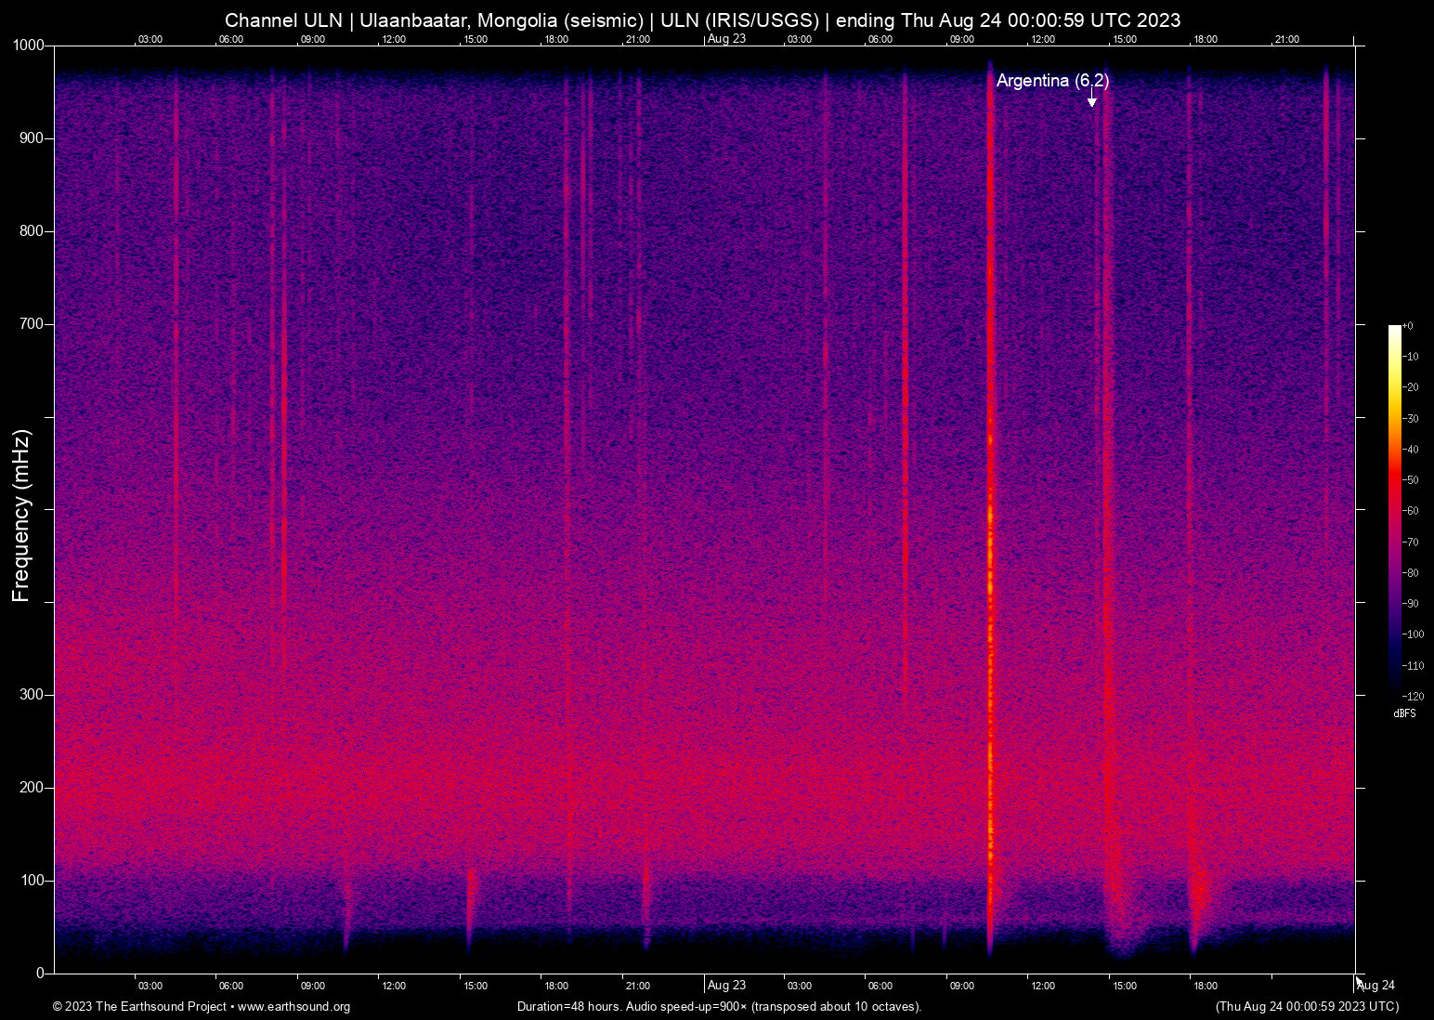Click the Frequency (mHz) axis label
The image size is (1434, 1020).
coord(21,516)
